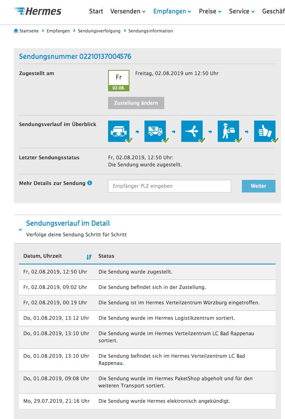Click the delivery truck status icon
285x419 pixels.
155,131
